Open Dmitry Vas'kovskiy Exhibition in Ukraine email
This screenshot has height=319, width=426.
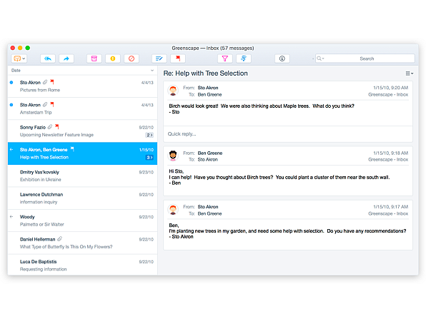83,176
